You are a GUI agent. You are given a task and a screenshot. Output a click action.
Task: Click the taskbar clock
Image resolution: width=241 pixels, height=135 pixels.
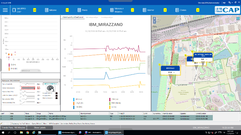tap(231, 133)
